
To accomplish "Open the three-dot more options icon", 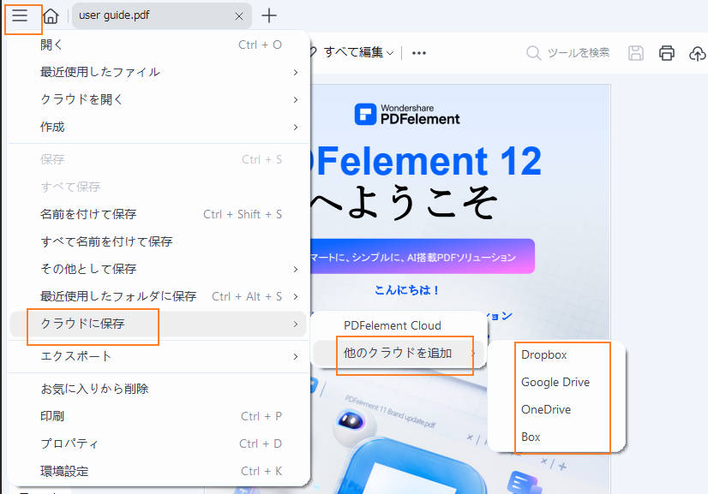I will coord(418,52).
